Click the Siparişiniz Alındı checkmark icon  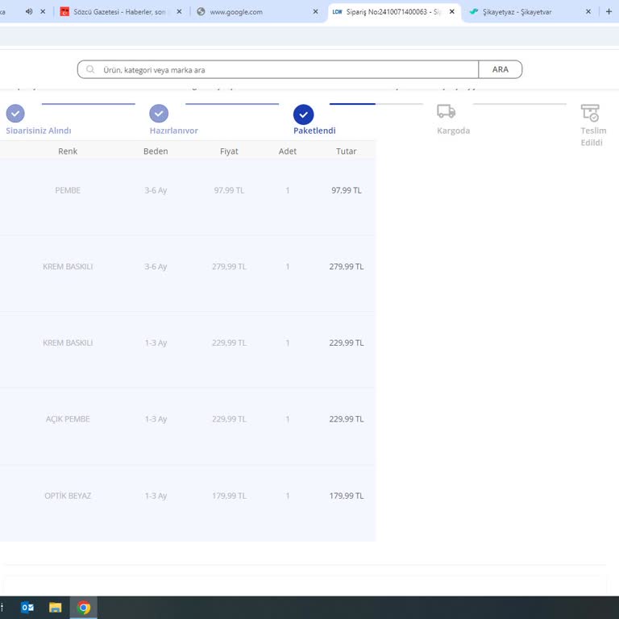tap(15, 114)
